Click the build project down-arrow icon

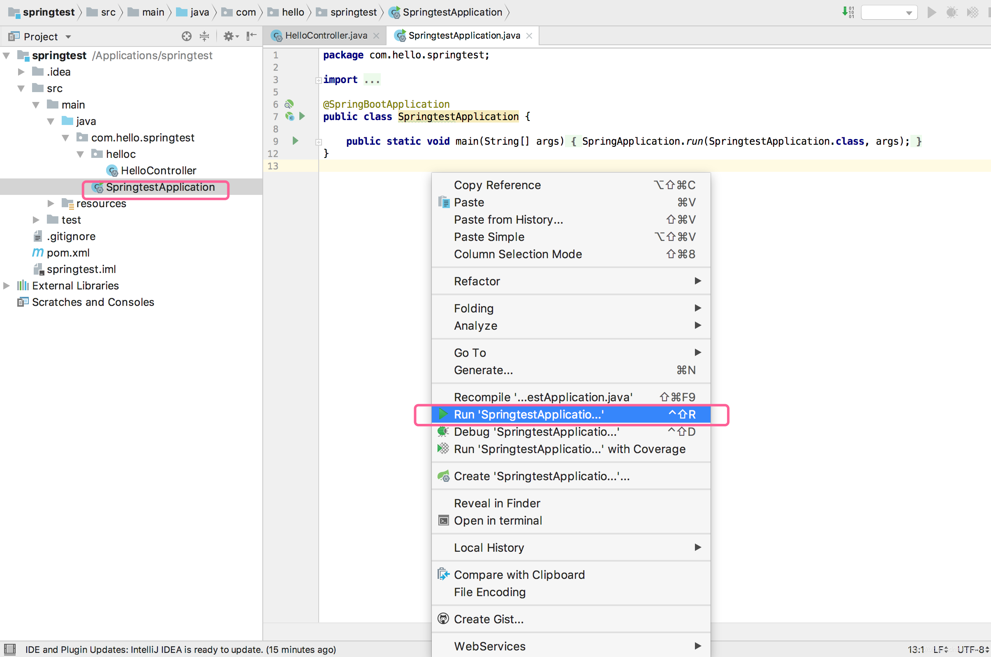tap(847, 12)
